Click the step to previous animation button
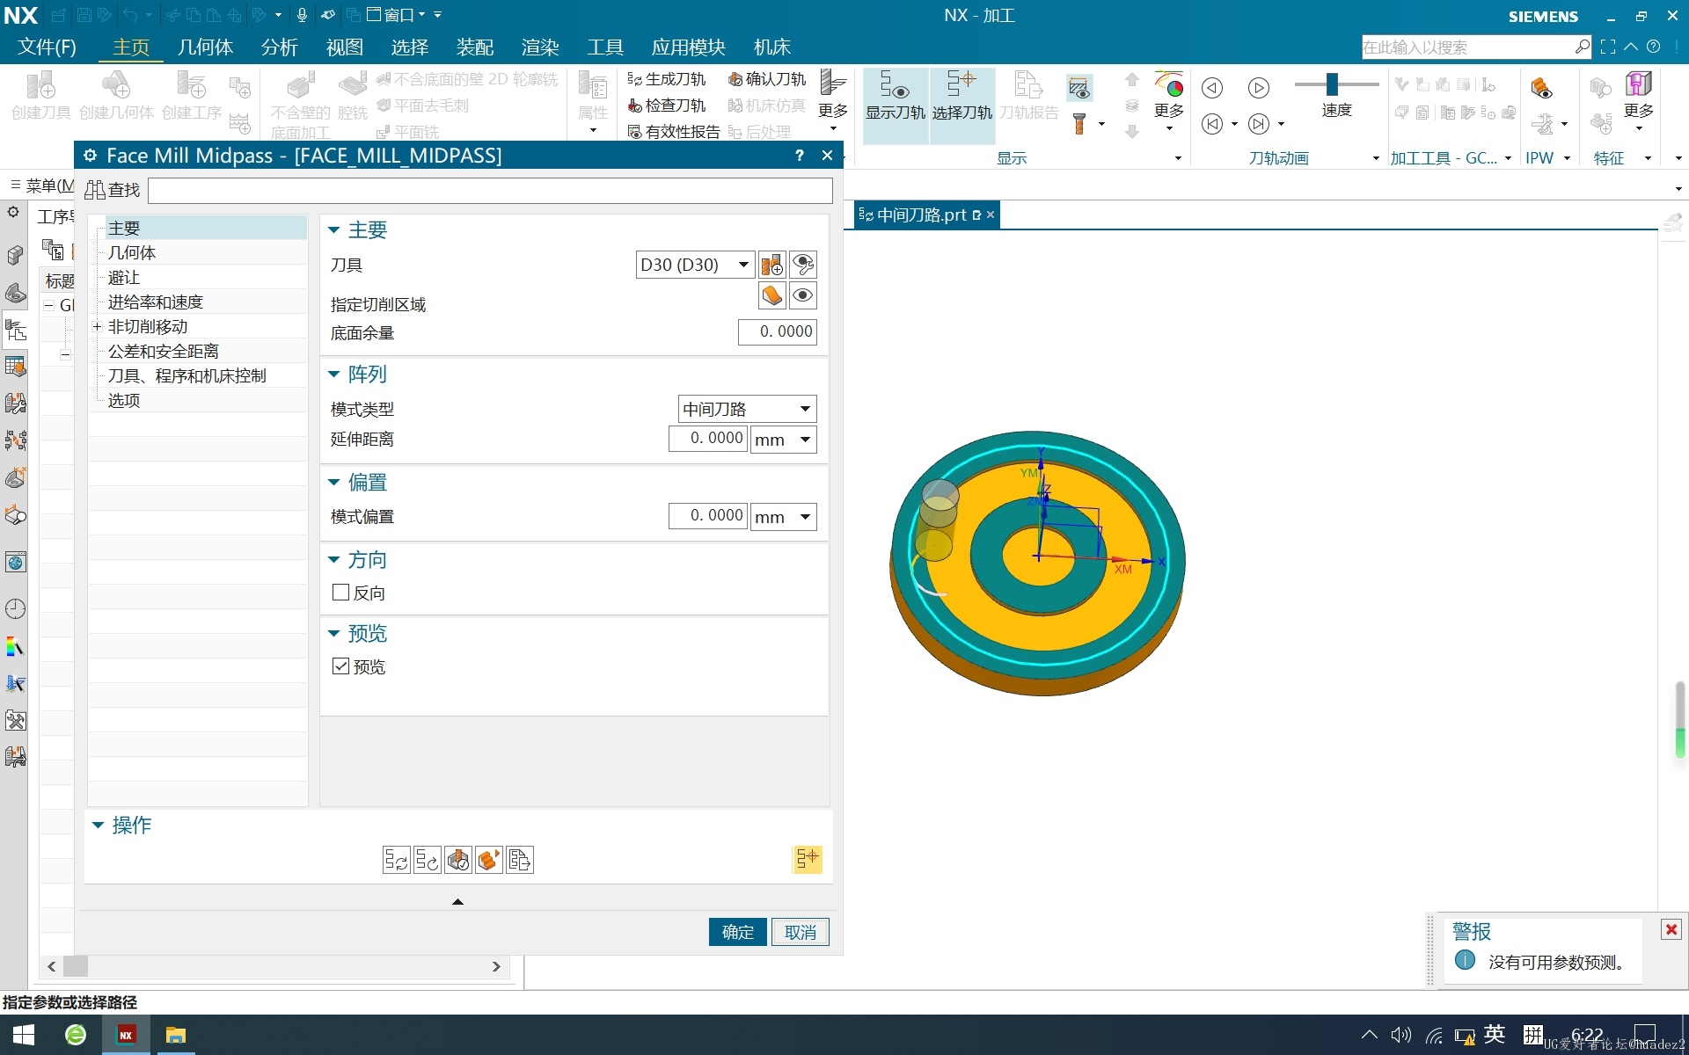Viewport: 1689px width, 1055px height. click(x=1212, y=124)
